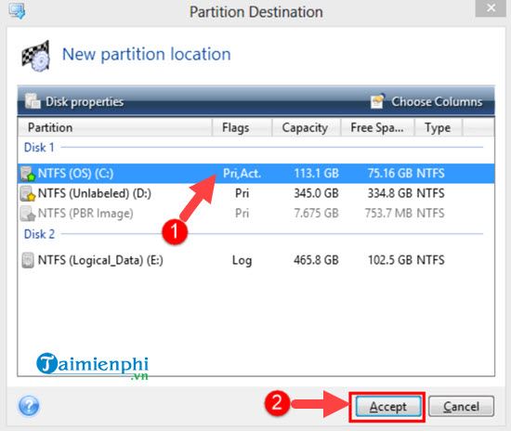Viewport: 511px width, 431px height.
Task: Sort by the Free Space column header
Action: [377, 127]
